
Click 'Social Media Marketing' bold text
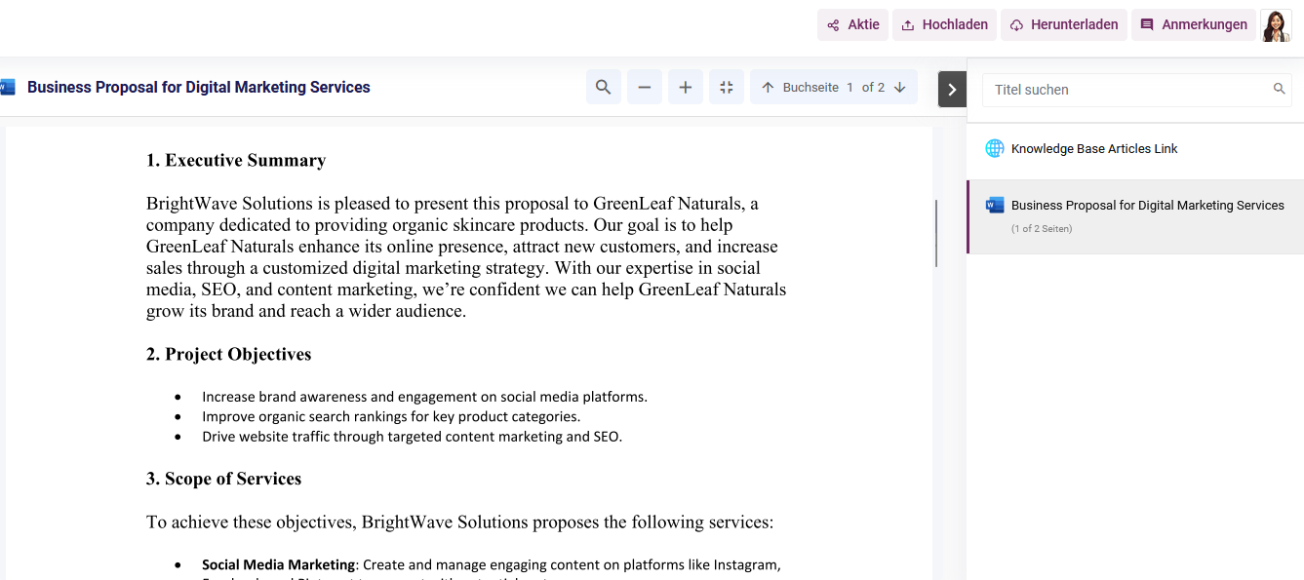pos(278,564)
